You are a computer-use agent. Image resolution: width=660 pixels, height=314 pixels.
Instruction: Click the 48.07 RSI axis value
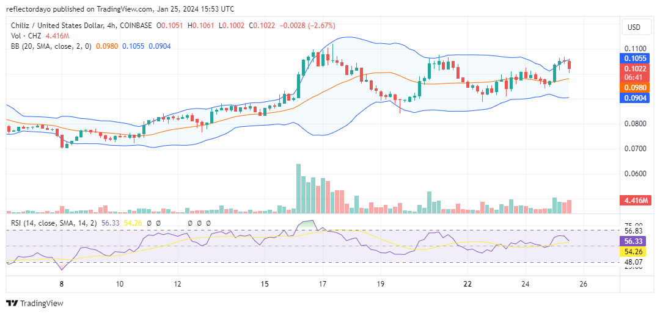point(634,262)
